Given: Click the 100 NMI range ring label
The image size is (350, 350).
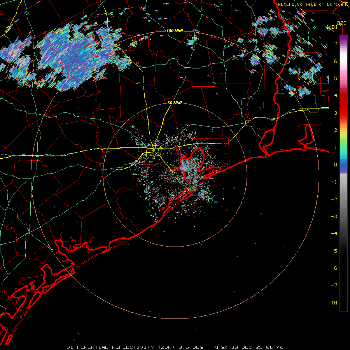Looking at the screenshot, I should point(175,31).
